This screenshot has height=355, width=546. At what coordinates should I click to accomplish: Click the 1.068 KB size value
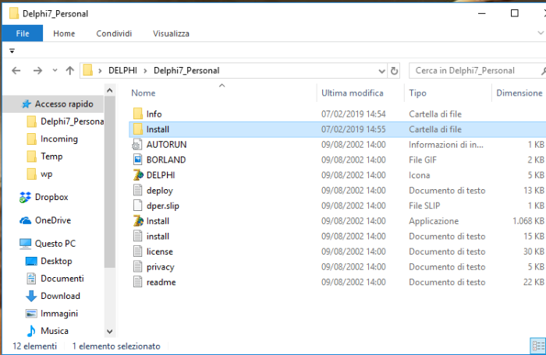pyautogui.click(x=528, y=221)
